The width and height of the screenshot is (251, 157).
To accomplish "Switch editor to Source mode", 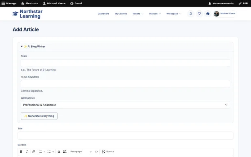I will coord(108,152).
